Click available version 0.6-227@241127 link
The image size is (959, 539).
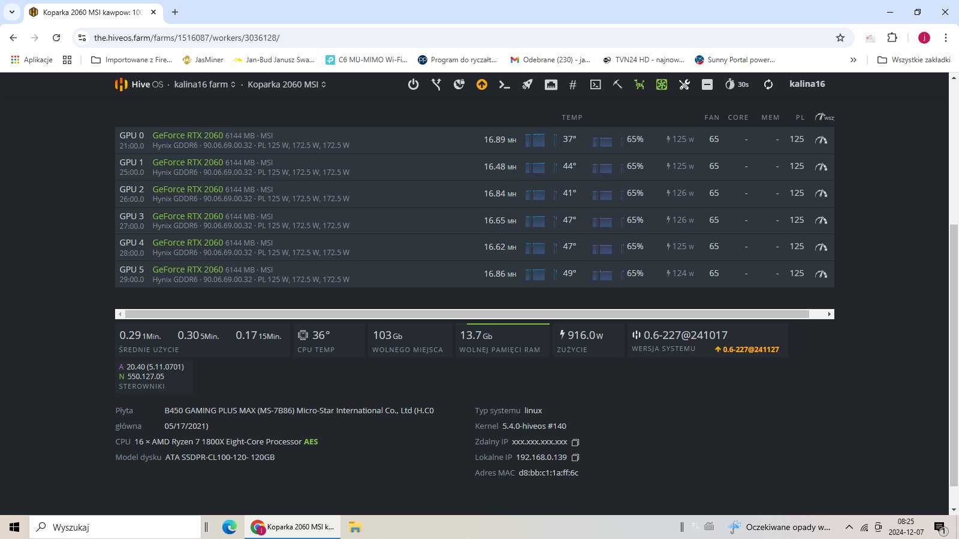747,350
